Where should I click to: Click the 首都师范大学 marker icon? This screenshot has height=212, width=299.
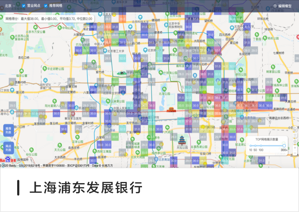point(96,86)
